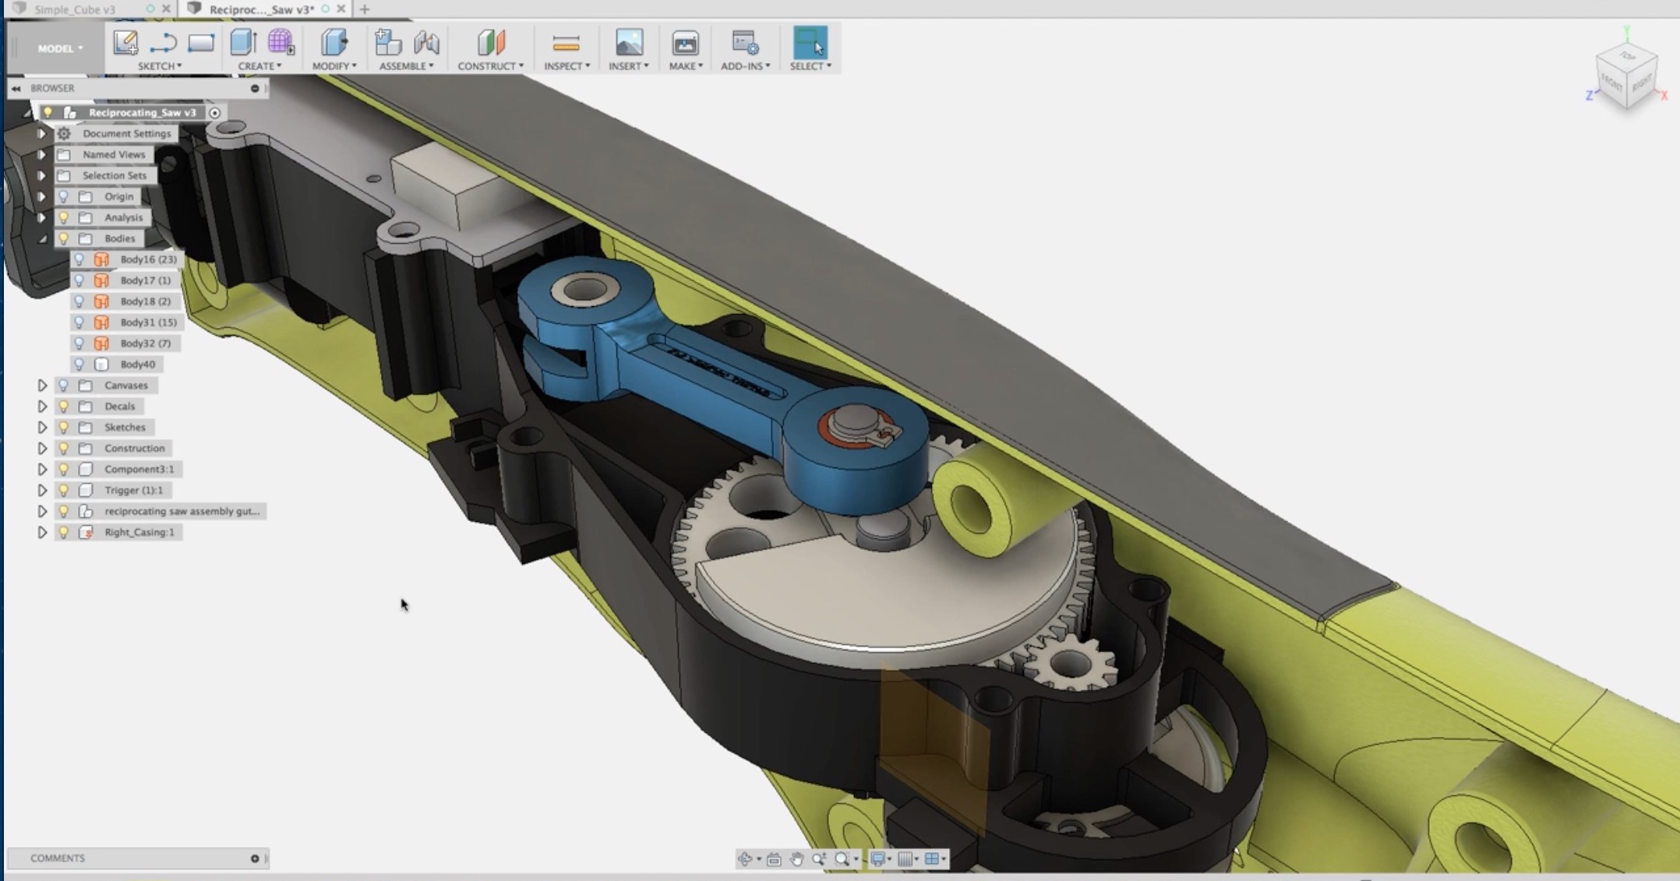The height and width of the screenshot is (881, 1680).
Task: Select the Extrude tool icon
Action: (x=243, y=43)
